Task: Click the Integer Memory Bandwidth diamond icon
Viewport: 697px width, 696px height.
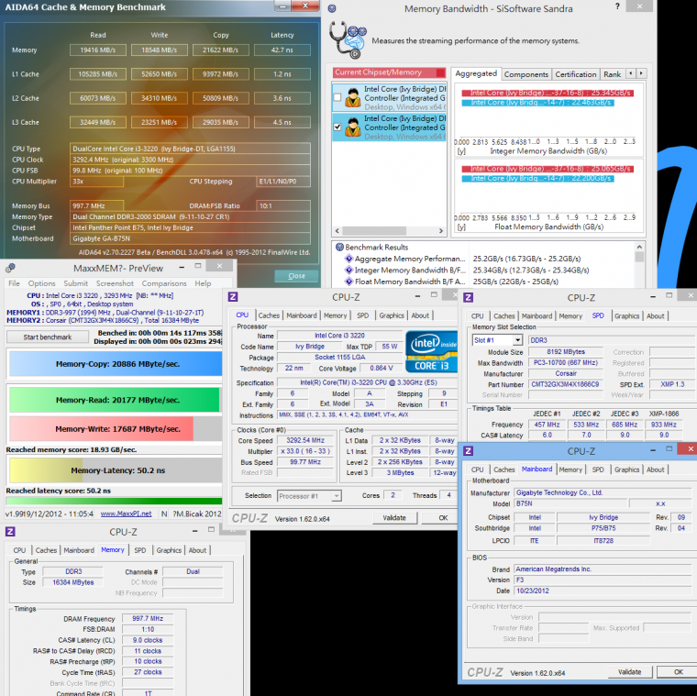Action: click(x=348, y=271)
